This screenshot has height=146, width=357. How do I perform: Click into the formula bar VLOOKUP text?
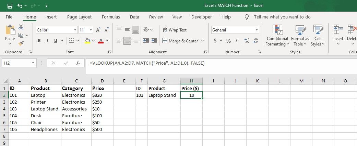coord(147,63)
